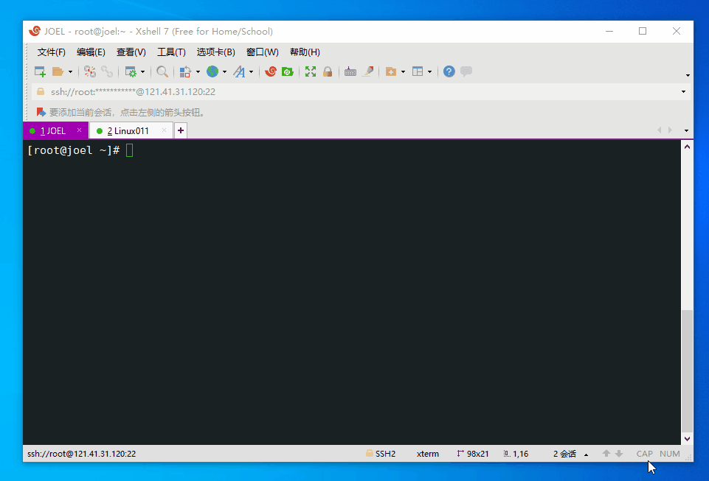This screenshot has width=709, height=481.
Task: Click the Font icon
Action: pyautogui.click(x=239, y=71)
